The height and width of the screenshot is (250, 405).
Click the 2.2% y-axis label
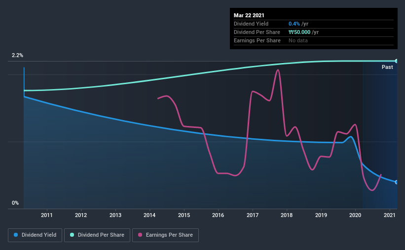[17, 56]
